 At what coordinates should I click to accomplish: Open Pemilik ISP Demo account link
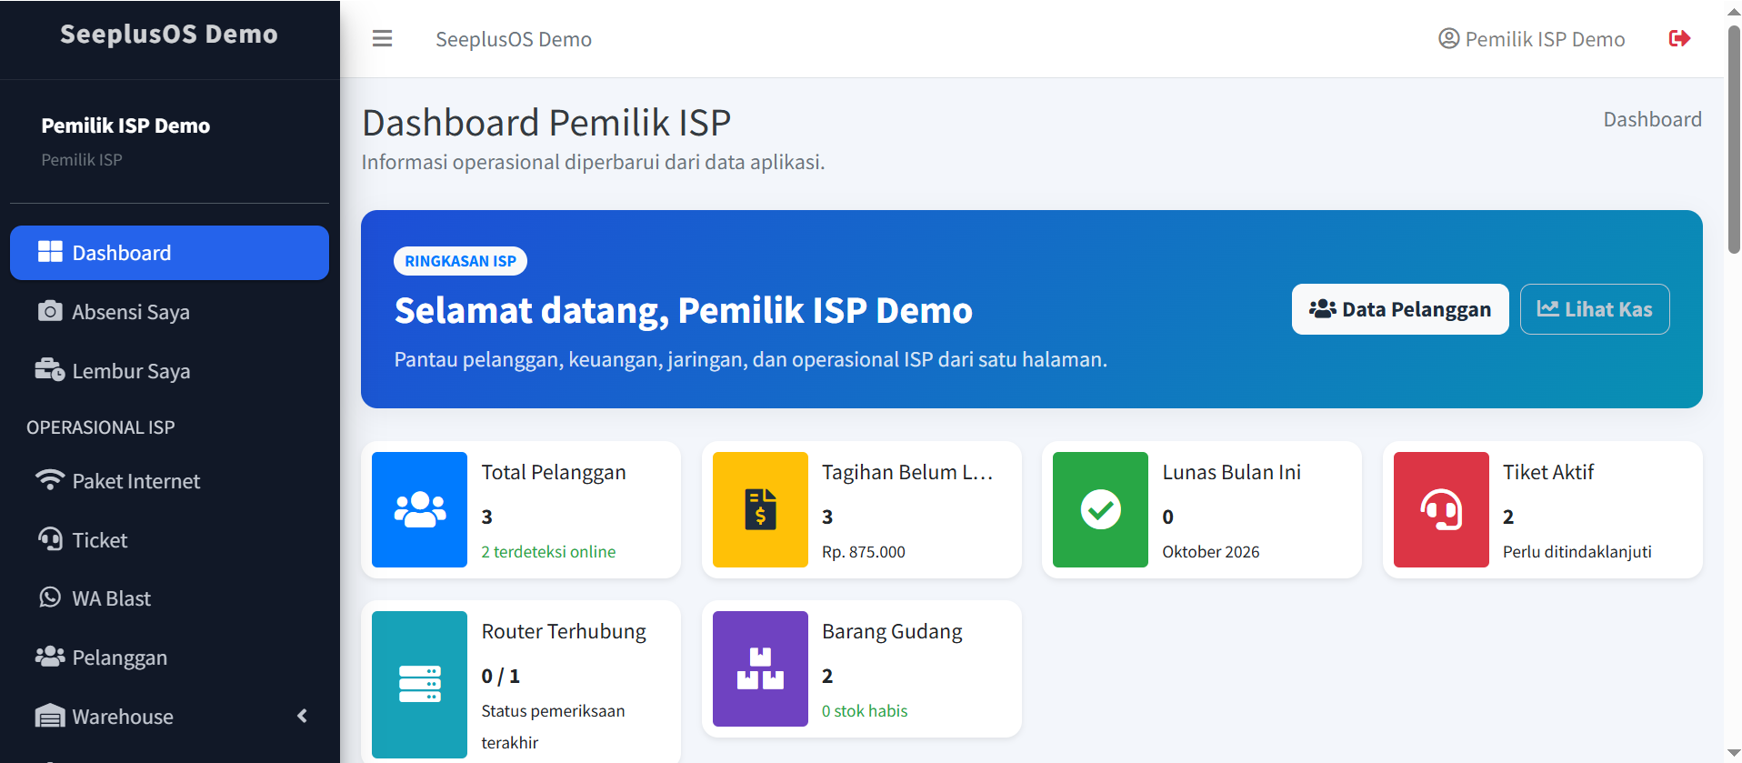(x=1532, y=39)
